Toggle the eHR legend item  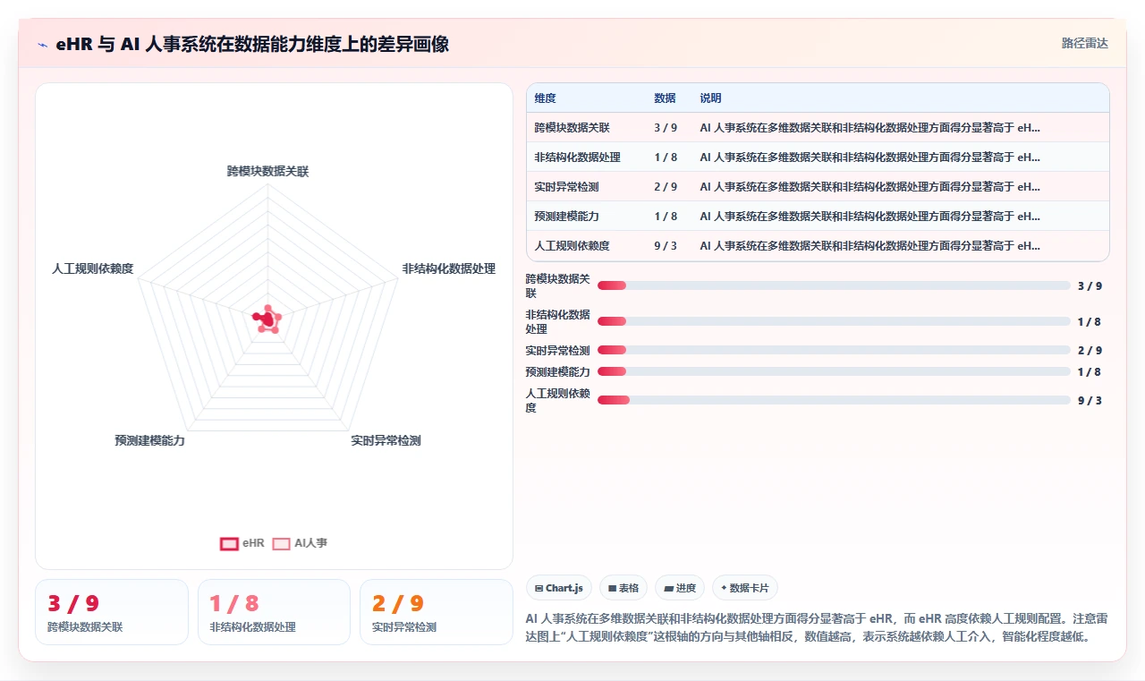click(242, 543)
